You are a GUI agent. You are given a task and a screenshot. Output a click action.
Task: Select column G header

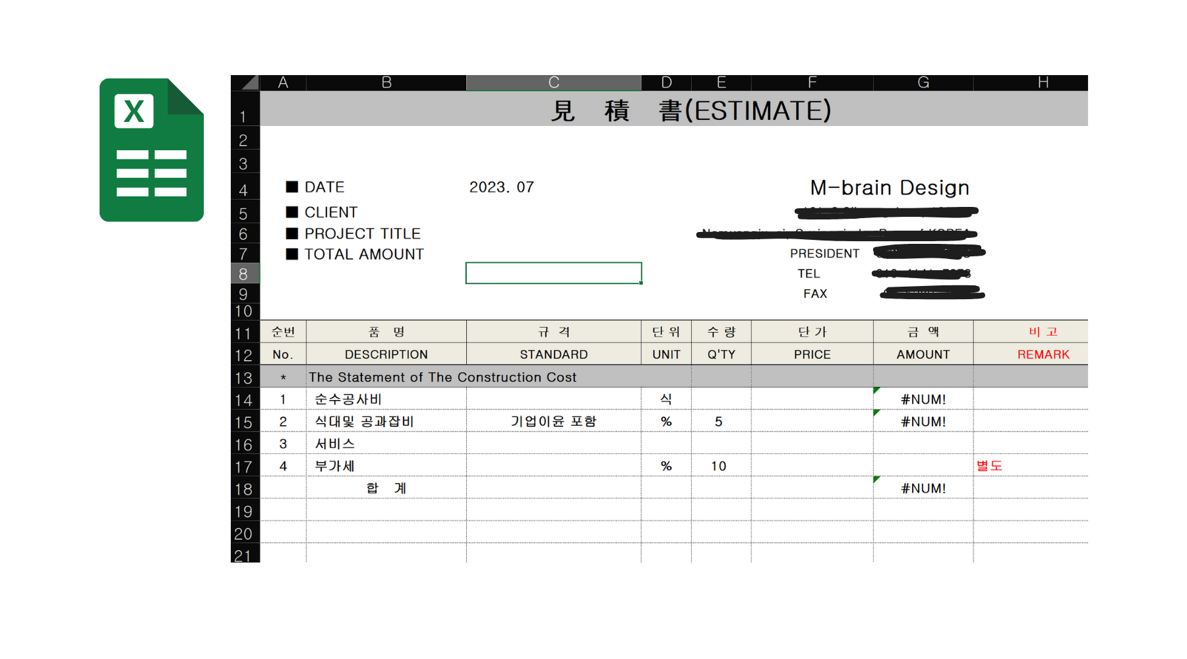923,82
